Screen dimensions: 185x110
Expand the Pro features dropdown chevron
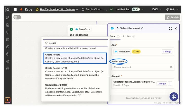click(77, 10)
